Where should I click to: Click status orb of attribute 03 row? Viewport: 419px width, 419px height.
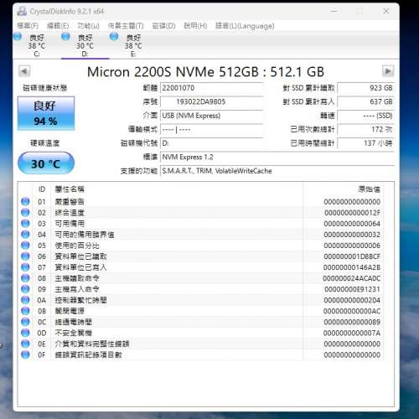(x=25, y=223)
